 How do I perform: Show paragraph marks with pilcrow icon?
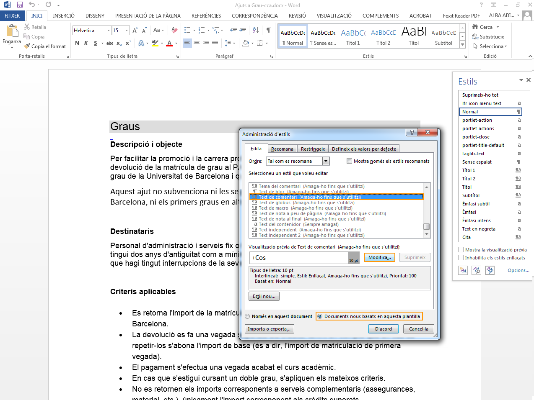(268, 30)
